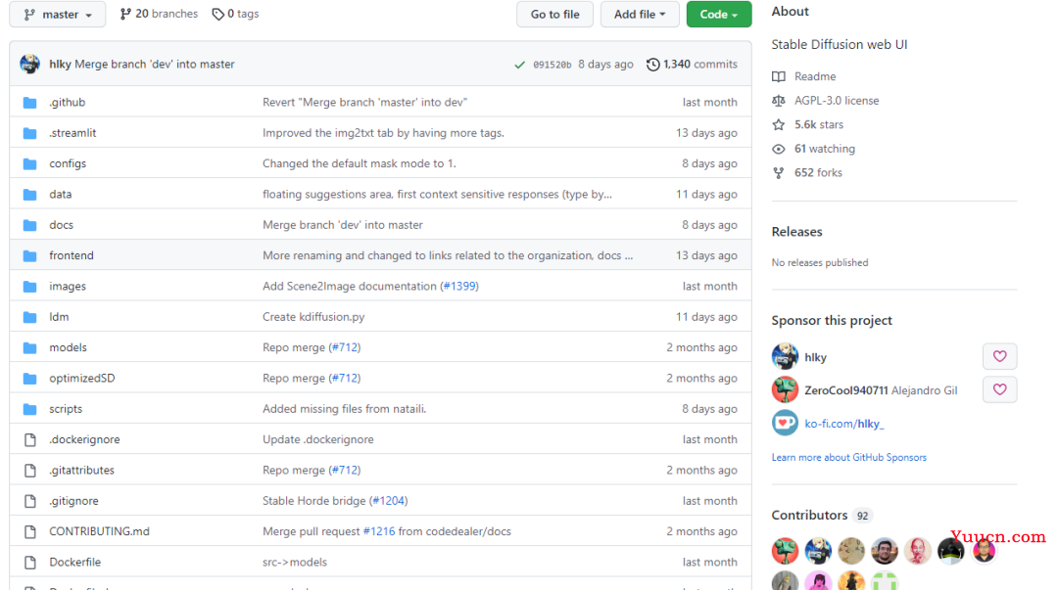Open 'Update .dockerignore' commit message
1058x590 pixels.
tap(317, 439)
